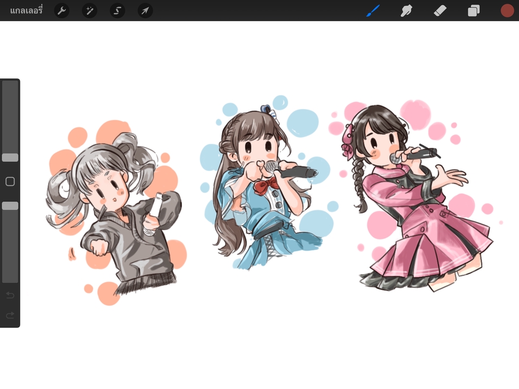Screen dimensions: 519x389
Task: Undo the last stroke
Action: 9,295
